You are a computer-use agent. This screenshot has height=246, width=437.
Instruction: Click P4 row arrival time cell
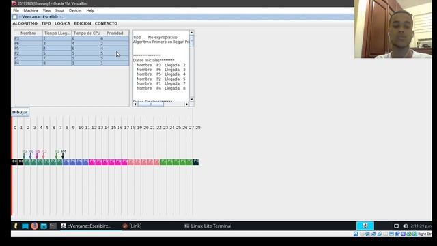click(57, 64)
